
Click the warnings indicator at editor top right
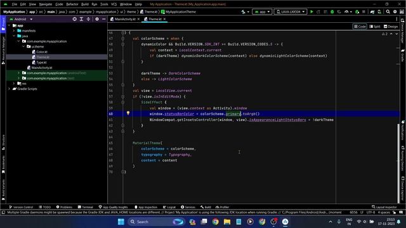(x=384, y=34)
